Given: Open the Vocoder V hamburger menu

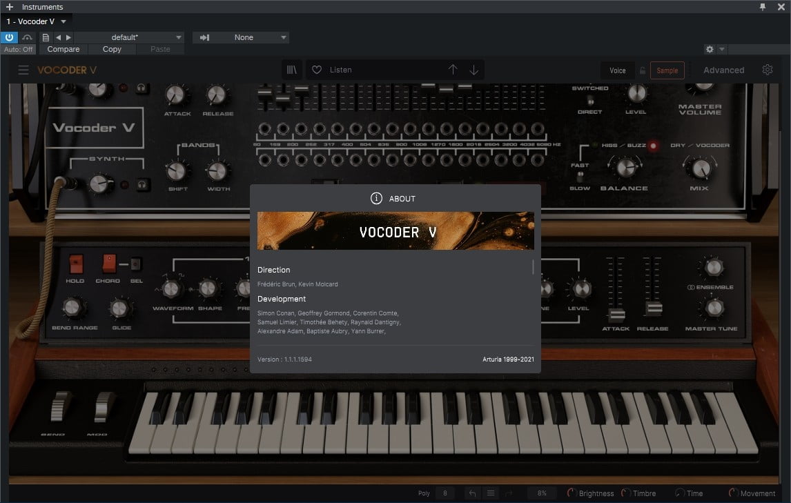Looking at the screenshot, I should point(23,70).
